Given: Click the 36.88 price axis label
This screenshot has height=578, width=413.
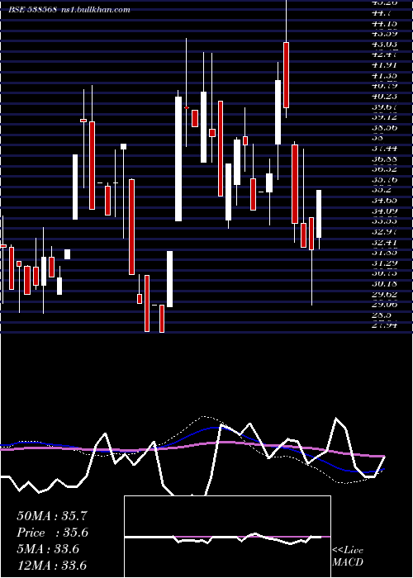Looking at the screenshot, I should 385,159.
